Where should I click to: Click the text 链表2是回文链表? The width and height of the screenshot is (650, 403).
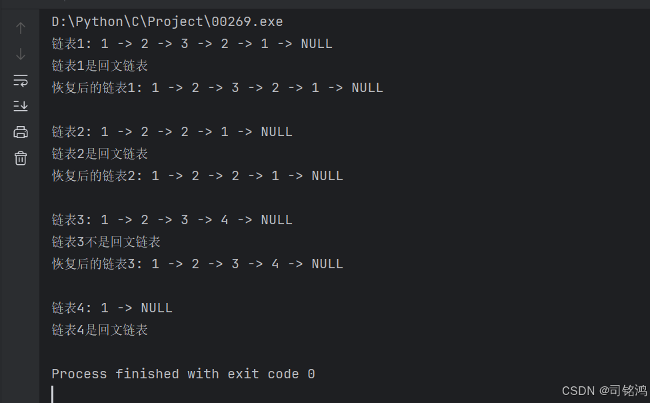(99, 153)
